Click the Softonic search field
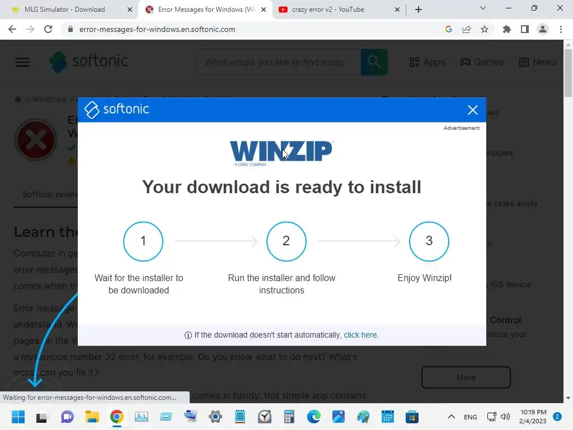Image resolution: width=573 pixels, height=430 pixels. click(278, 62)
